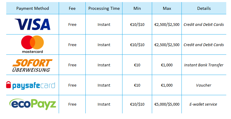Screen dimensions: 231x119
Task: Click the Min column header
Action: (137, 8)
